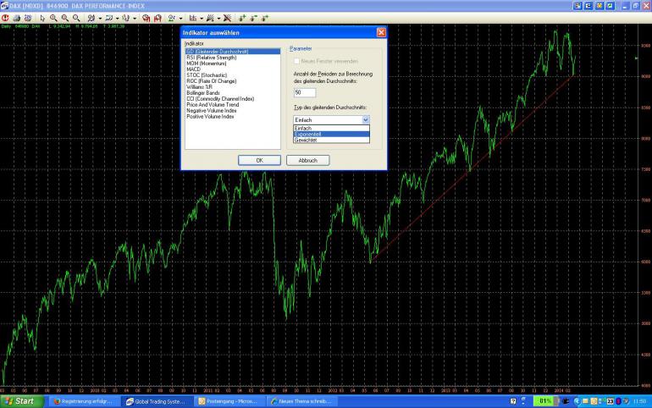Switch to Global Trading Syste... taskbar item
The height and width of the screenshot is (408, 652).
(157, 401)
